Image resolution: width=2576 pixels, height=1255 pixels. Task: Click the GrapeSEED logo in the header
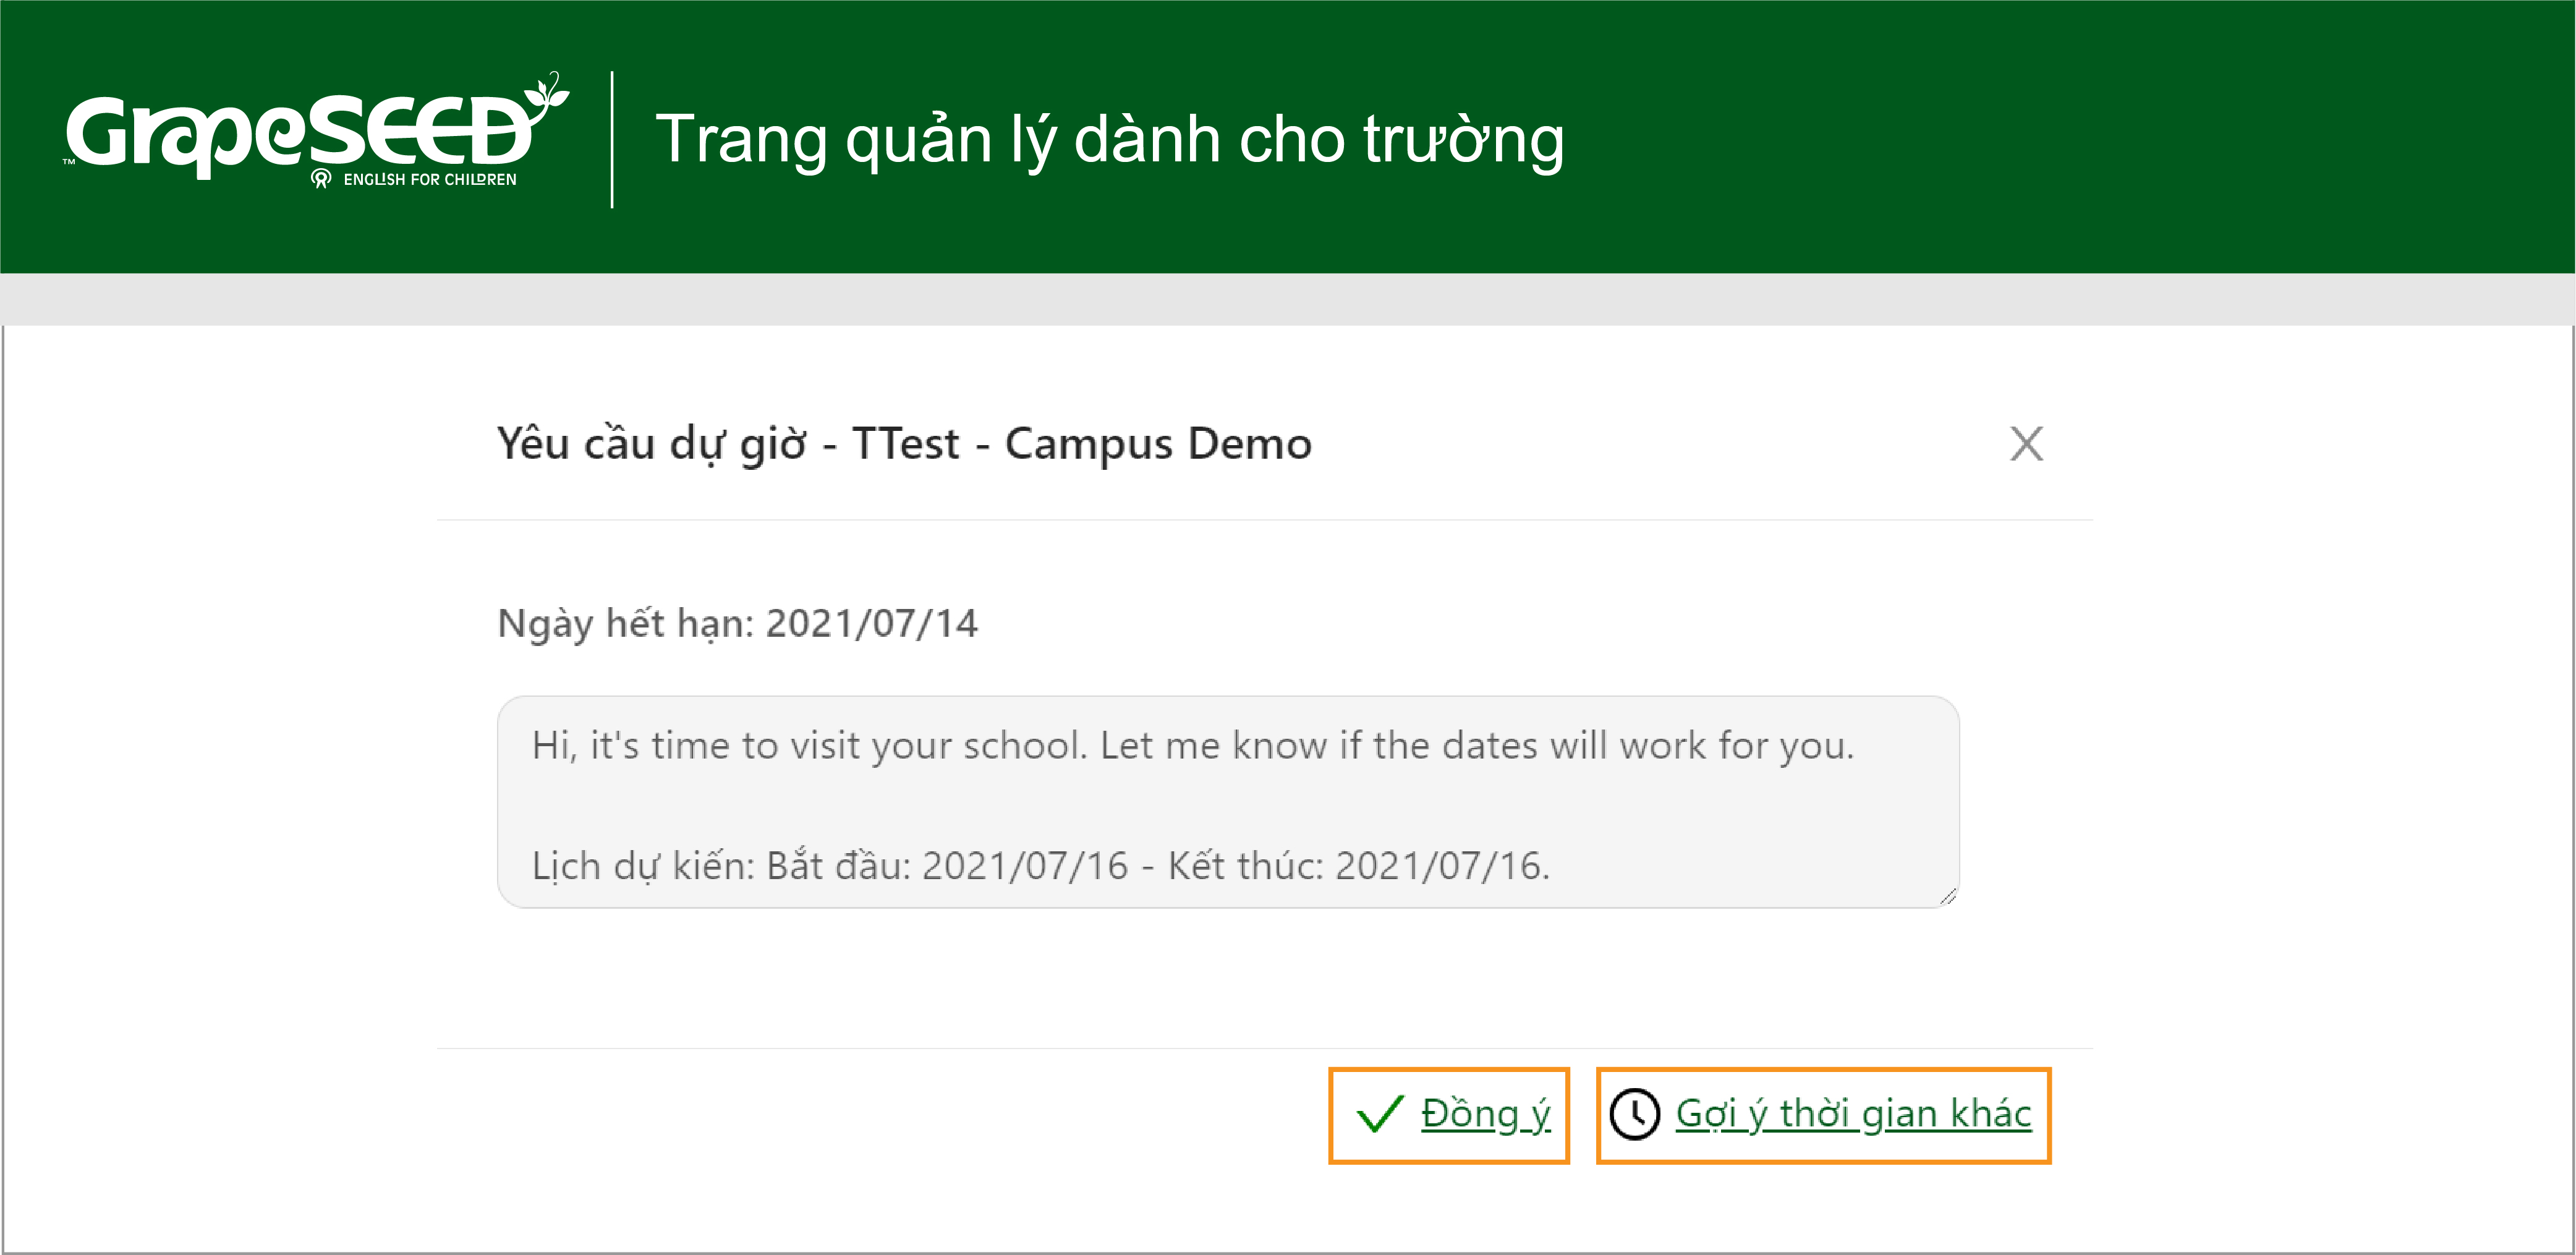click(316, 131)
